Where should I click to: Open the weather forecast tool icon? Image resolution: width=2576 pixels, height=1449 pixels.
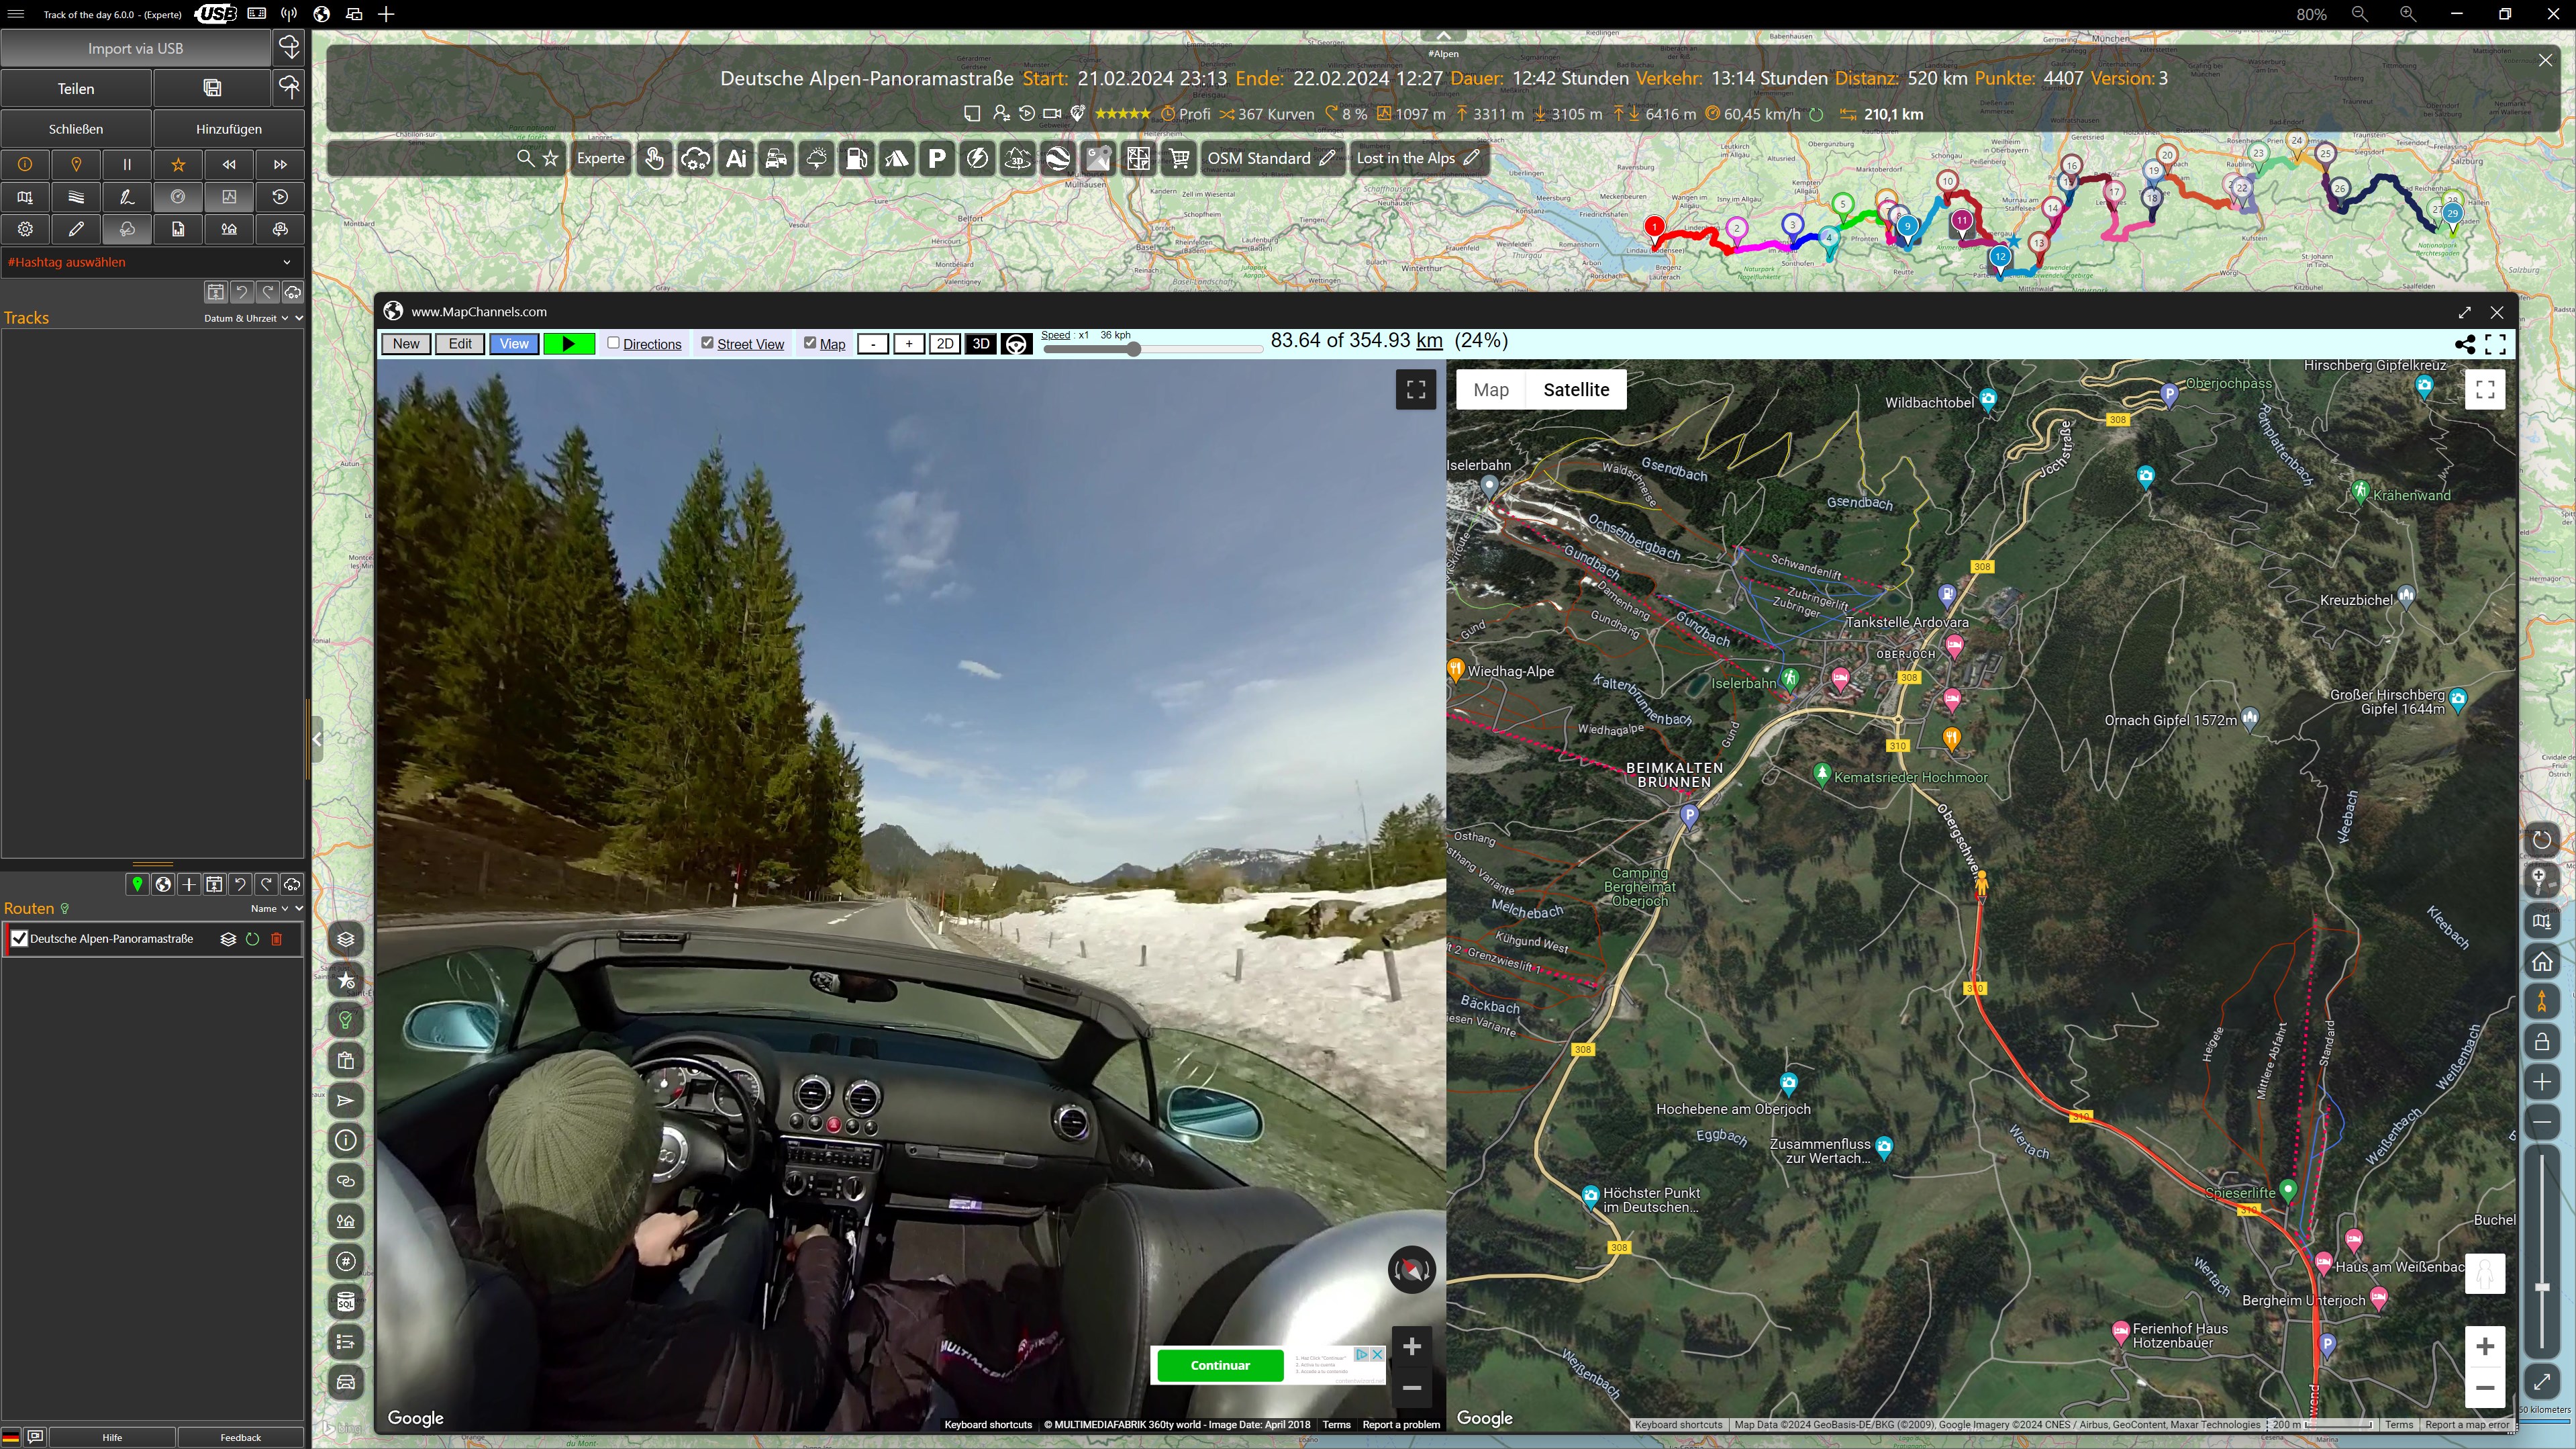coord(816,158)
